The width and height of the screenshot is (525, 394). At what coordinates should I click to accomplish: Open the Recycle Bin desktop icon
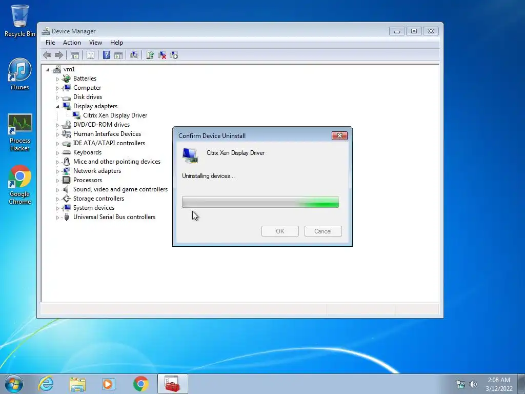click(x=20, y=21)
